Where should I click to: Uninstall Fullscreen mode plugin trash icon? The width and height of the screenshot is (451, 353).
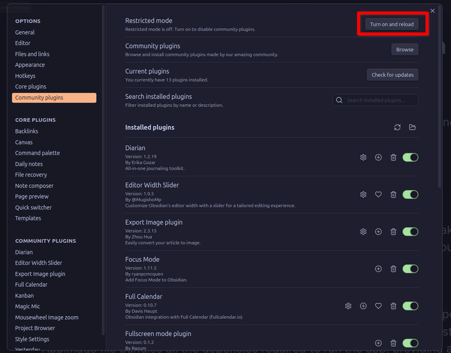coord(393,343)
